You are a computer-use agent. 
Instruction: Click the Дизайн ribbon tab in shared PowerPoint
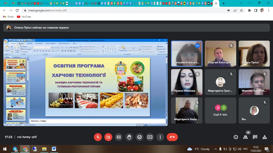[x=30, y=43]
